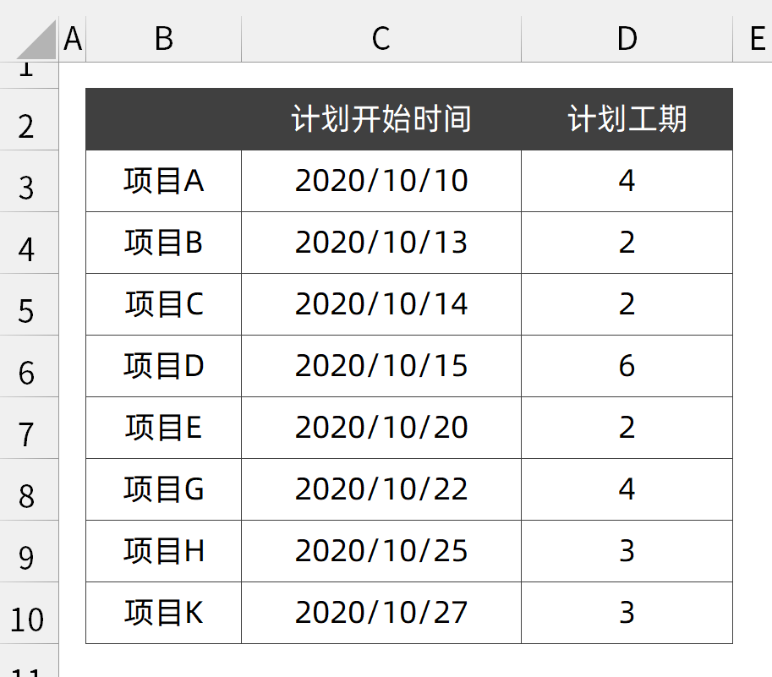The image size is (772, 677).
Task: Select the cell containing 项目D
Action: tap(163, 366)
